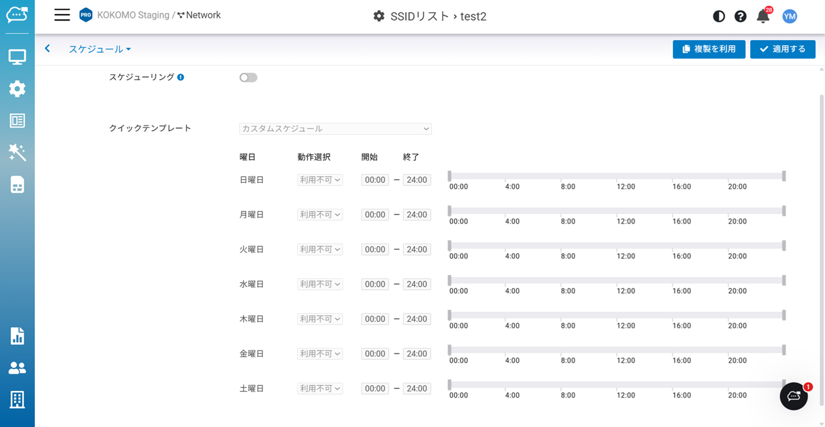
Task: Open 日曜日 動作選択 dropdown
Action: (x=320, y=180)
